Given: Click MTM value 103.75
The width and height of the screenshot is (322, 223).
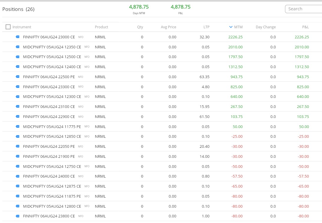Looking at the screenshot, I should click(x=236, y=117).
